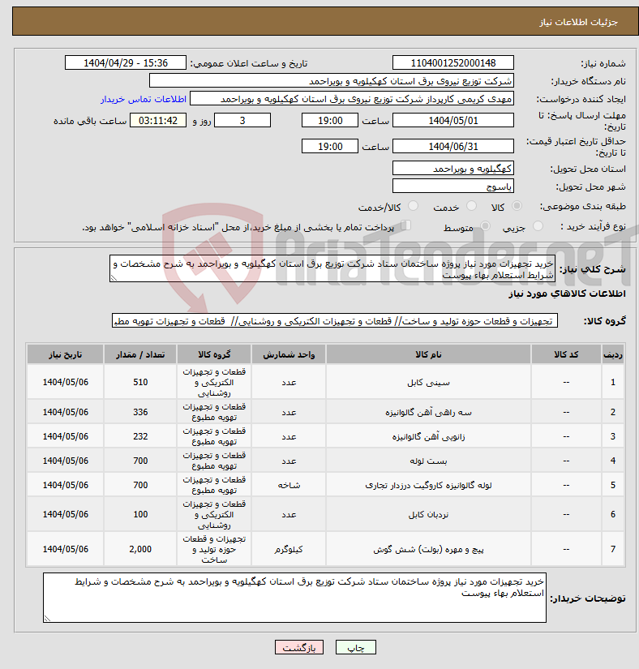The height and width of the screenshot is (669, 639).
Task: Click the price validity time 19:00 field
Action: pos(330,146)
